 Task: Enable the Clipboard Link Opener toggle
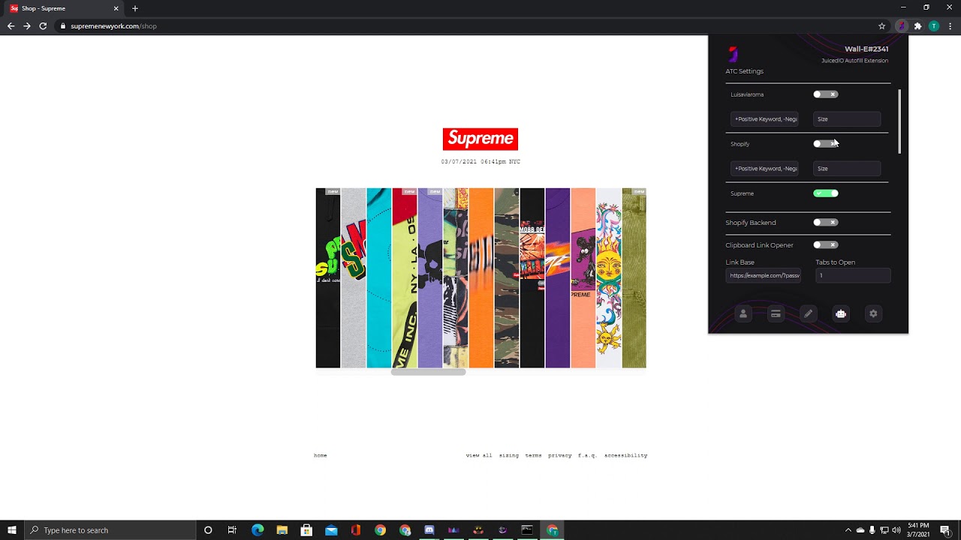coord(825,244)
